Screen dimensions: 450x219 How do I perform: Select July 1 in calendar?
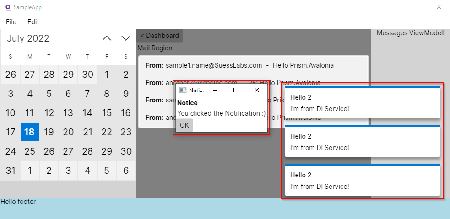point(107,75)
